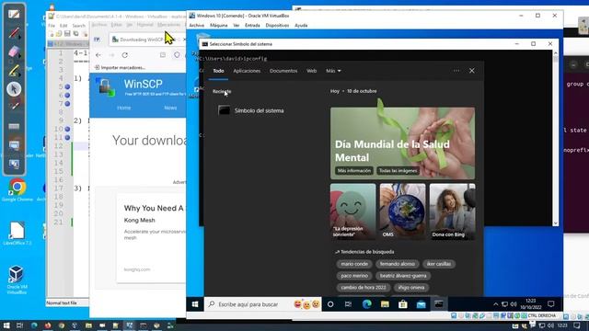Open the Archivo menu in VirtualBox window

tap(196, 25)
